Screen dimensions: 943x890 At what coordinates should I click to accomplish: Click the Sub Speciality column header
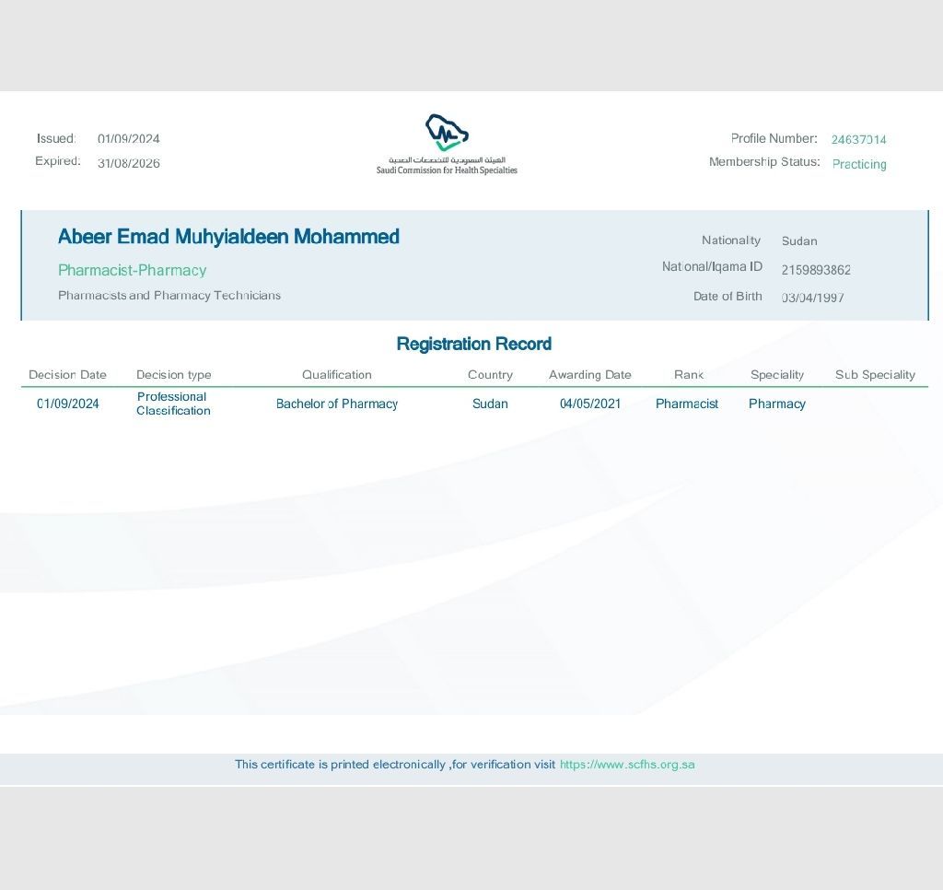pos(875,375)
